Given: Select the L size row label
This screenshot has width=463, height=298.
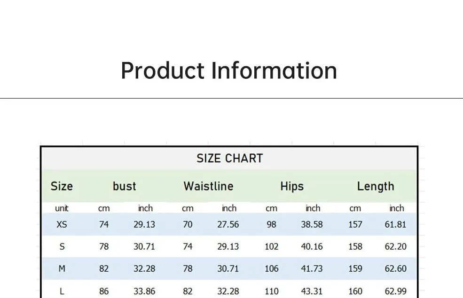Looking at the screenshot, I should click(62, 291).
